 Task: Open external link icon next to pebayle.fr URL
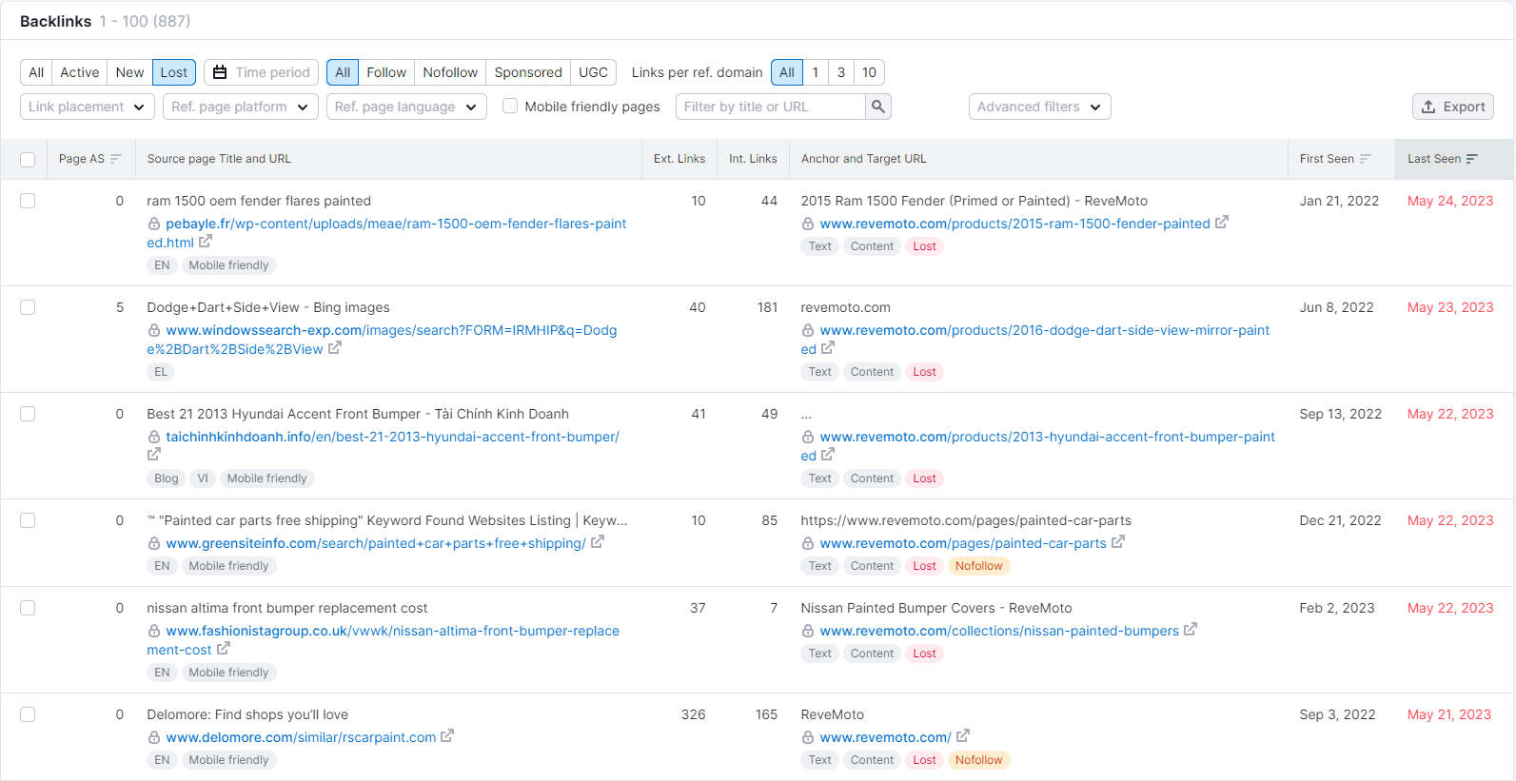[206, 242]
